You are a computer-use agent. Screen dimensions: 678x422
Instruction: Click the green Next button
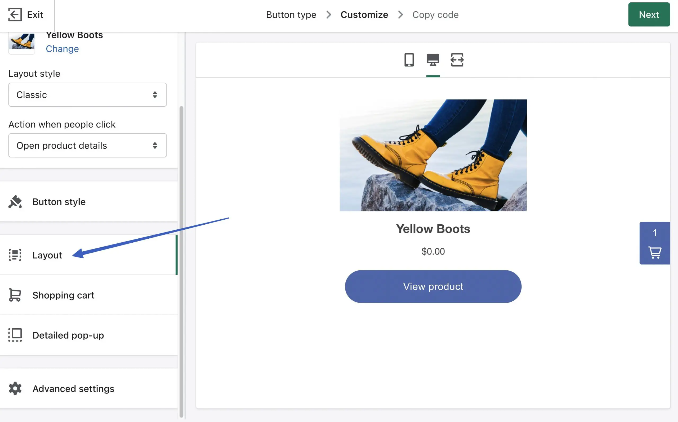(x=649, y=15)
